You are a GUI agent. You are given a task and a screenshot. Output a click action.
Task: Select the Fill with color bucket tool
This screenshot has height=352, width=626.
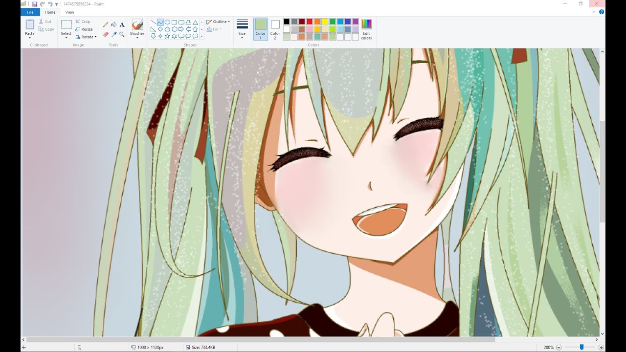[x=113, y=24]
